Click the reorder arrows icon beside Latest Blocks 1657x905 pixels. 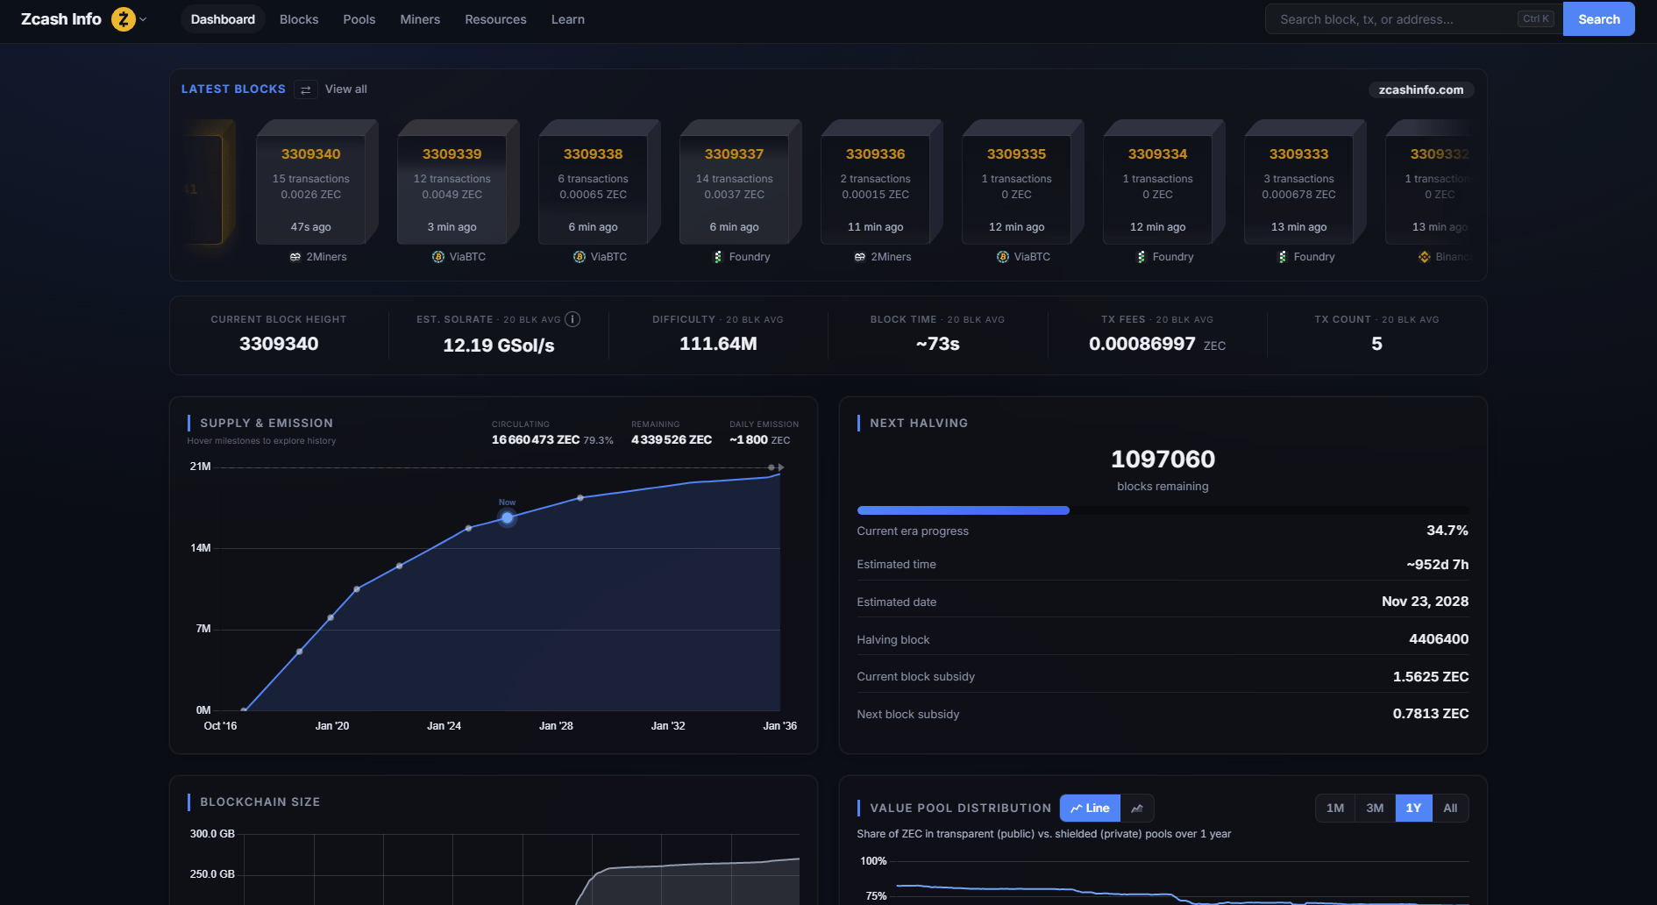coord(305,89)
